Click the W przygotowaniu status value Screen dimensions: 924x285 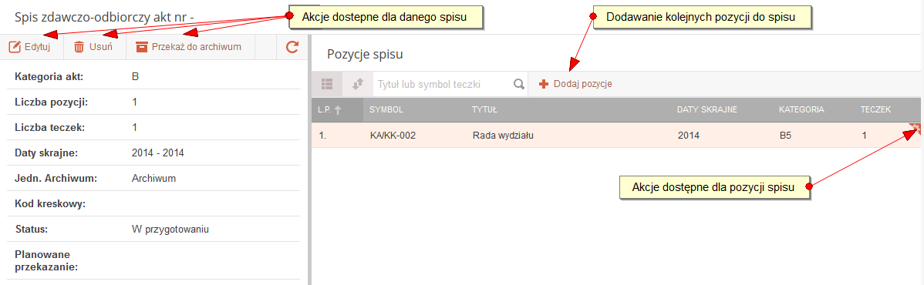coord(171,229)
